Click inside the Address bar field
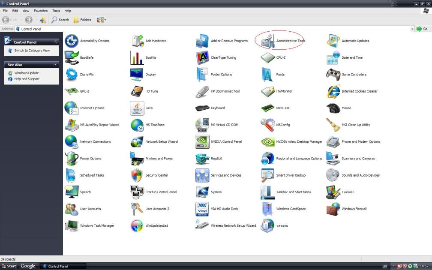This screenshot has height=270, width=432. [x=213, y=29]
